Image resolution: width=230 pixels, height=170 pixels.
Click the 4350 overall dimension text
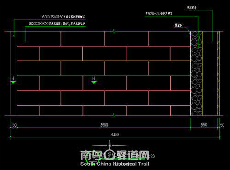[115, 135]
